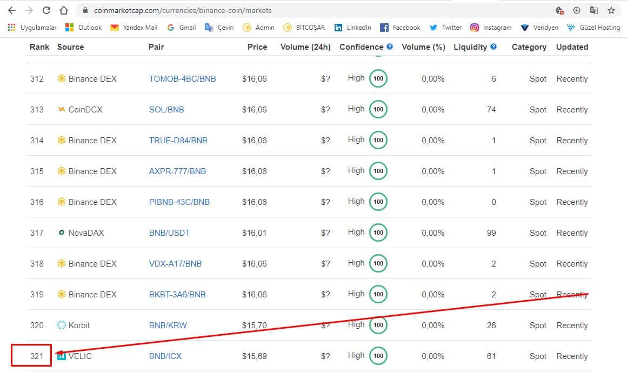The image size is (627, 372).
Task: Sort table by Updated column
Action: [x=572, y=47]
